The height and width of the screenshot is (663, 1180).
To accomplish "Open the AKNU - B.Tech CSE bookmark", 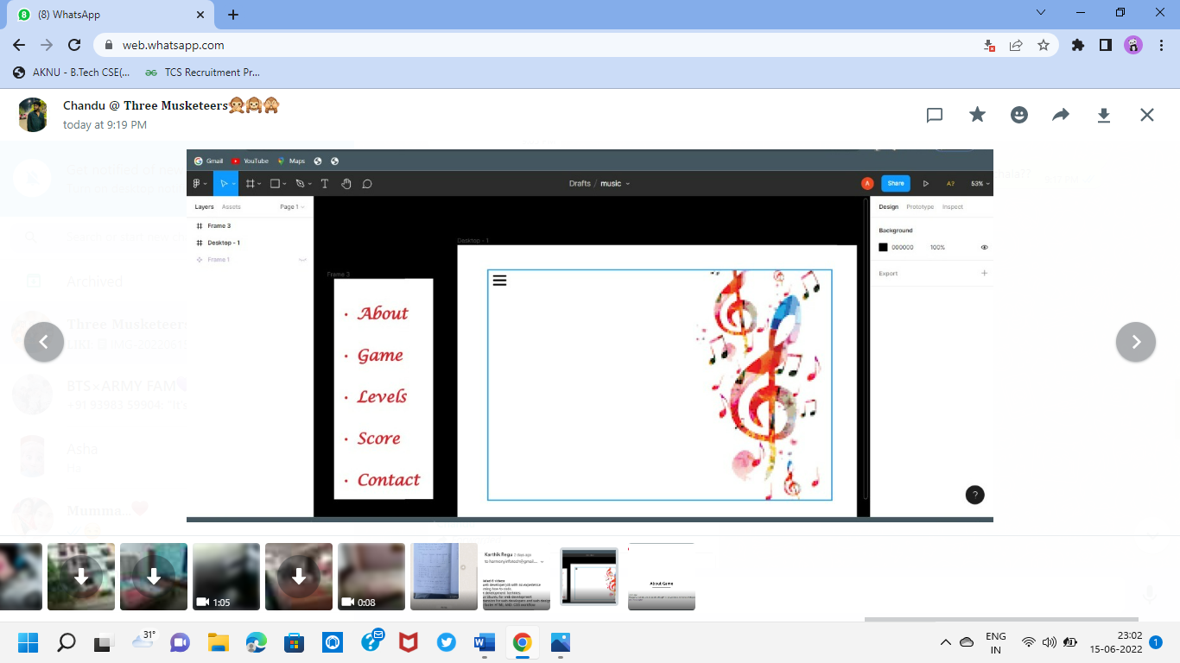I will pyautogui.click(x=72, y=73).
